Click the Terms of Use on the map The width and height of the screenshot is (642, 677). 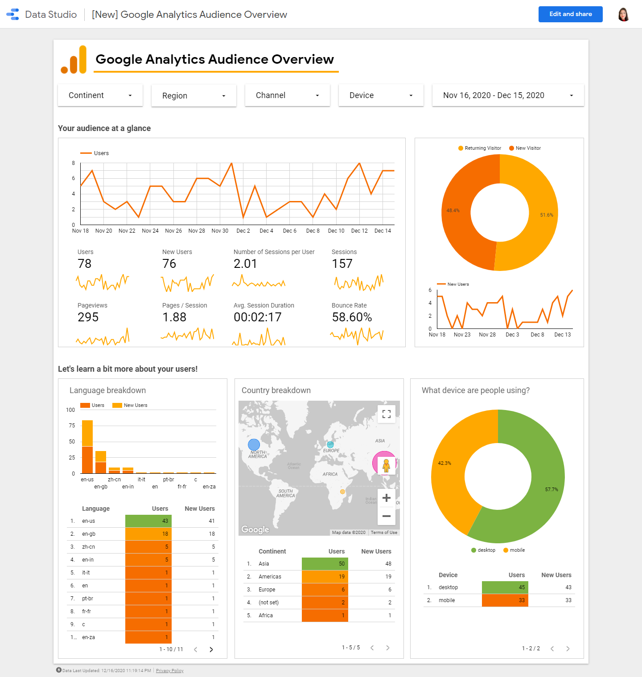[x=383, y=532]
